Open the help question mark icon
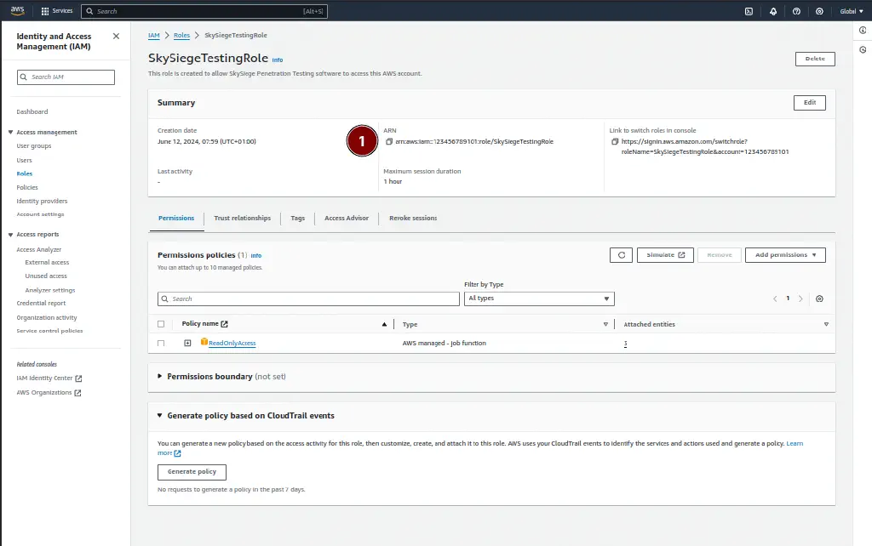This screenshot has width=872, height=546. pyautogui.click(x=796, y=11)
